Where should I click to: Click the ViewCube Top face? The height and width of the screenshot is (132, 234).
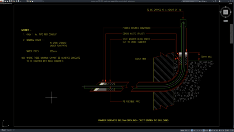coord(226,12)
